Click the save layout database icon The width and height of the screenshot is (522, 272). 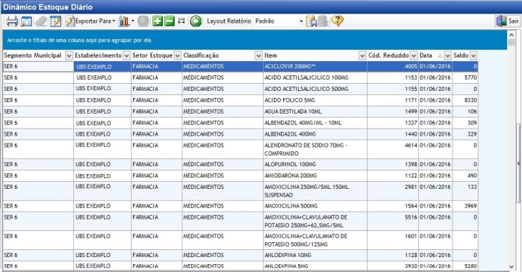[311, 21]
